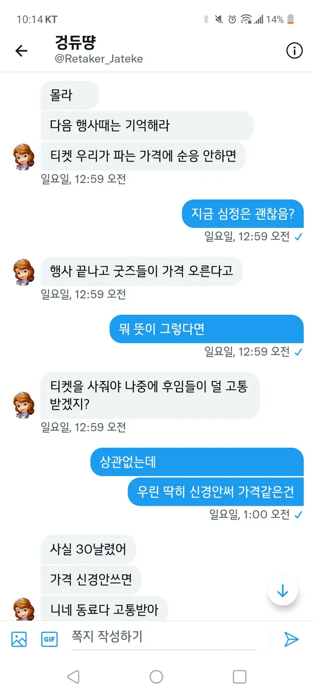
Task: Tap Android recent apps square button
Action: (240, 676)
